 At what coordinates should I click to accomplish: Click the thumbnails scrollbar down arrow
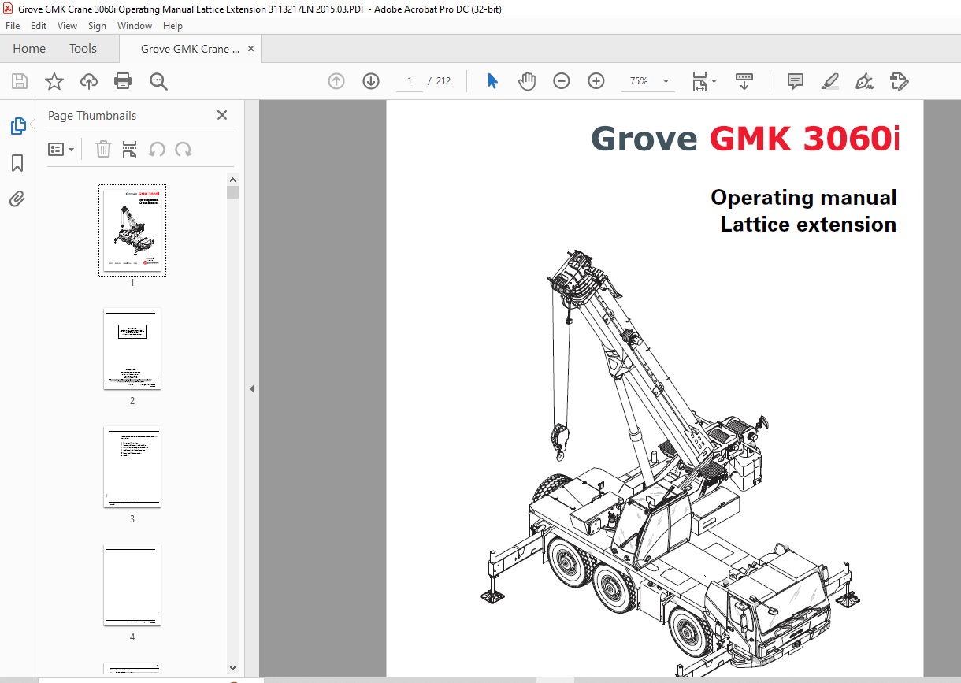pos(232,668)
